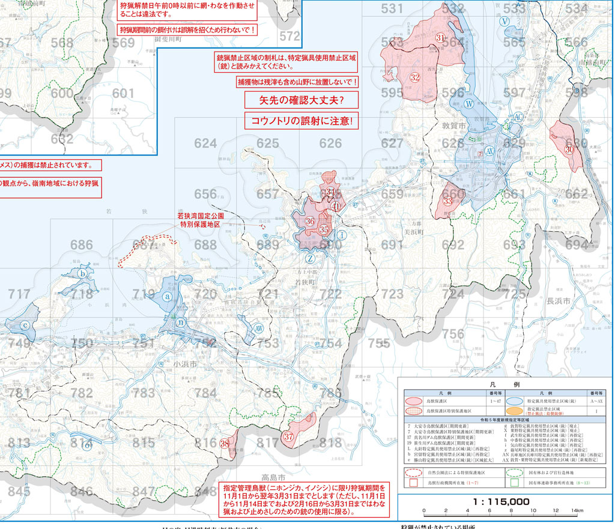Select the orange oval legend swatch
Viewport: 615px width, 529px height.
pos(512,411)
